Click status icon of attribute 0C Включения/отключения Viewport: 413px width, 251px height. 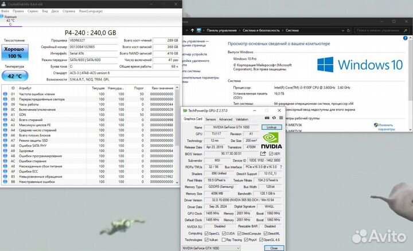coord(5,109)
